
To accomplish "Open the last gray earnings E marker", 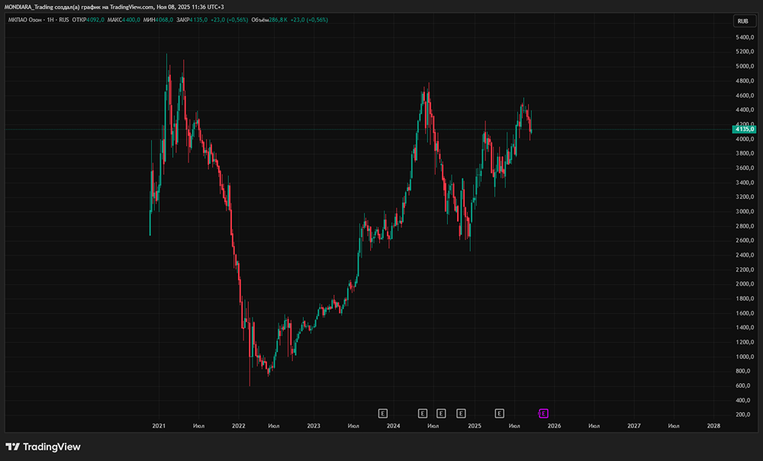I will 499,413.
